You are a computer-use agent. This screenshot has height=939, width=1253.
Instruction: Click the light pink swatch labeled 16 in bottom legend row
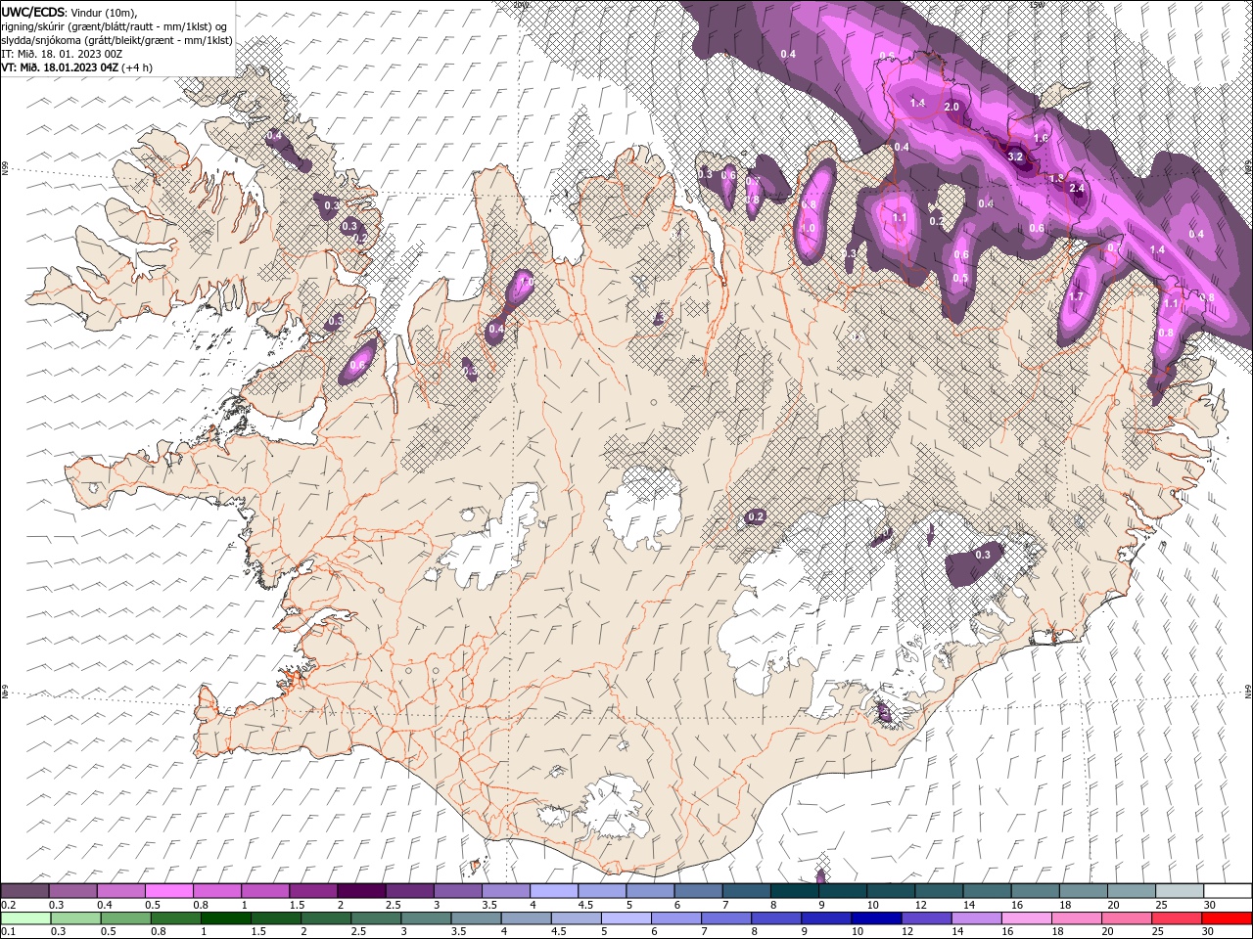click(1026, 918)
